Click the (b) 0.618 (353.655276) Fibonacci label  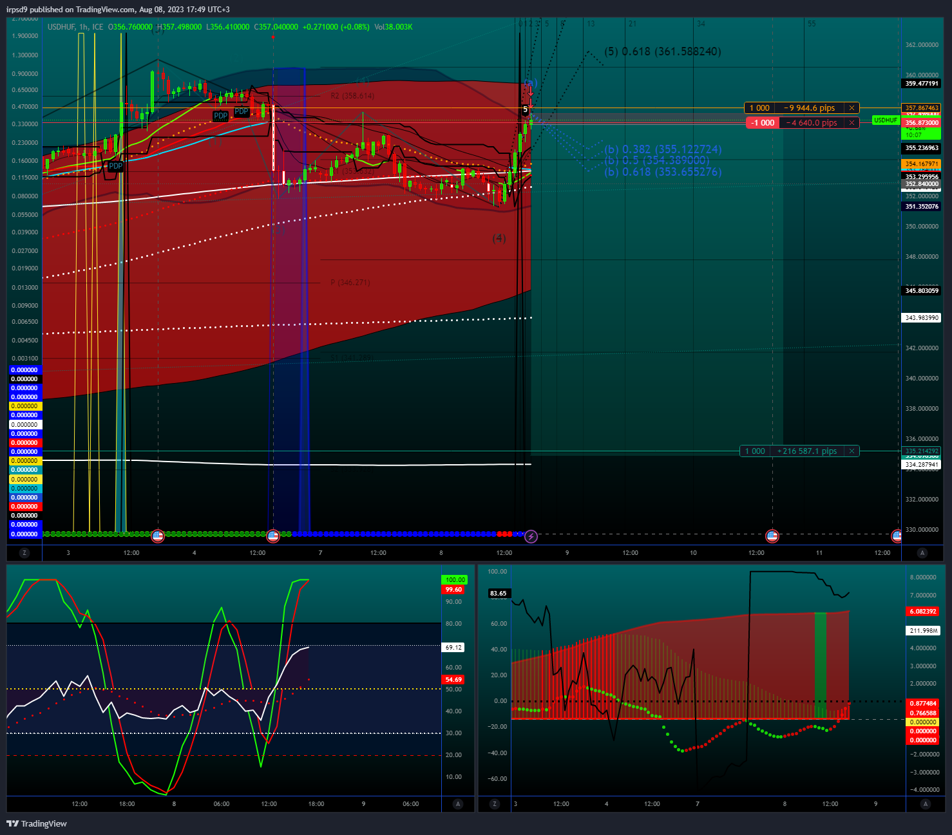[x=663, y=172]
